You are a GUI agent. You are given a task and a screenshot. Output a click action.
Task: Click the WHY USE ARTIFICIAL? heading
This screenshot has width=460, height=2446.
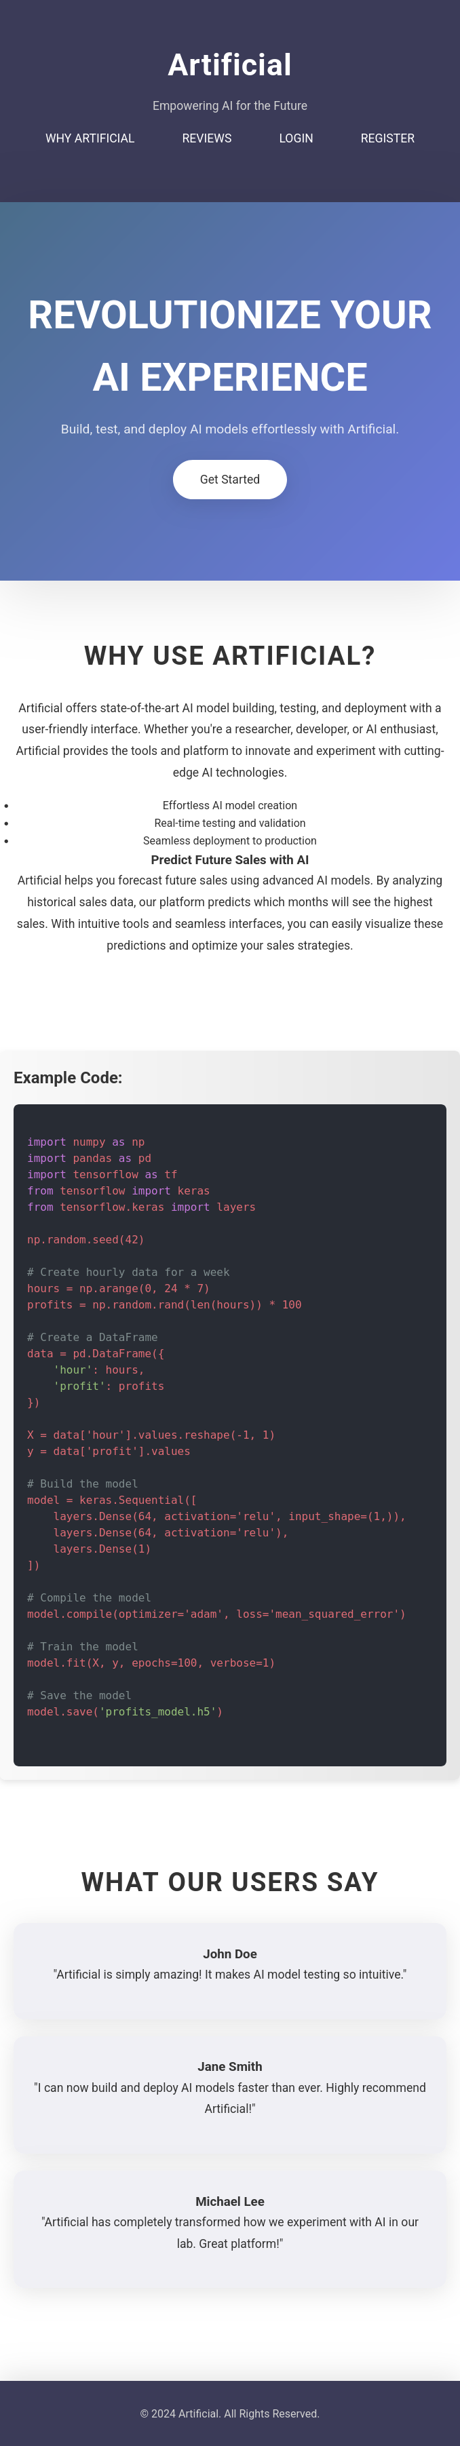230,655
